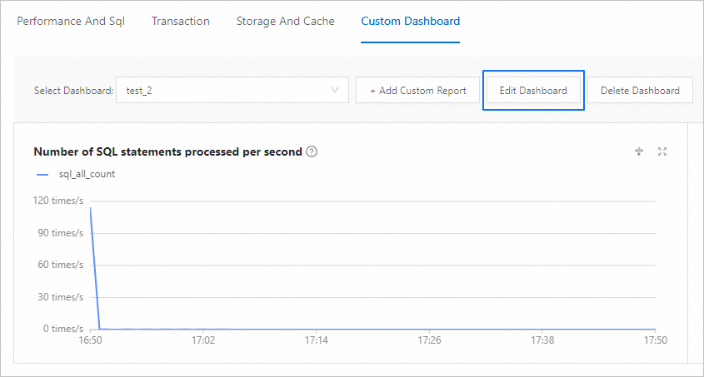Click the Add Custom Report button
This screenshot has width=704, height=377.
coord(417,91)
